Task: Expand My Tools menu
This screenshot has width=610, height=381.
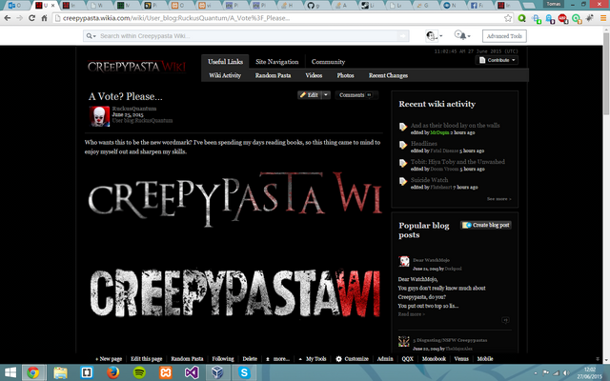Action: click(x=313, y=359)
